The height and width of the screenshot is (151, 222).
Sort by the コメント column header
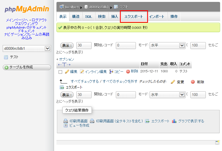coord(185,64)
